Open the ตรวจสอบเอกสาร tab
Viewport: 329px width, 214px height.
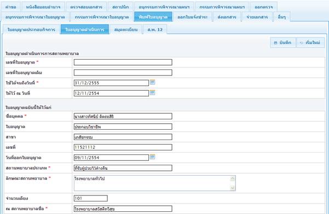(86, 7)
